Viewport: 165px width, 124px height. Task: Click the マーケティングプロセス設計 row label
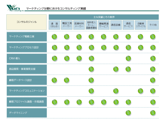click(27, 47)
